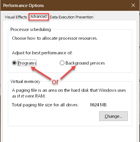Choose the Background services radio circle
This screenshot has width=140, height=142.
tap(62, 63)
